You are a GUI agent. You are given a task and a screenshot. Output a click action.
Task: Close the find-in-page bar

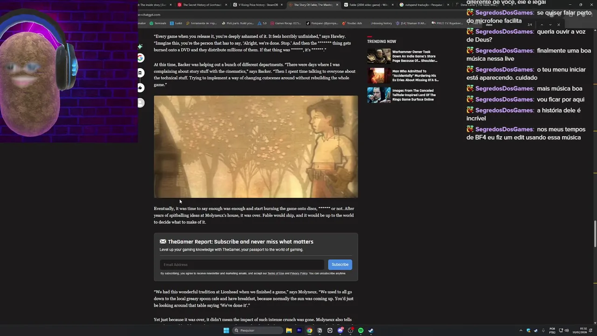(558, 25)
